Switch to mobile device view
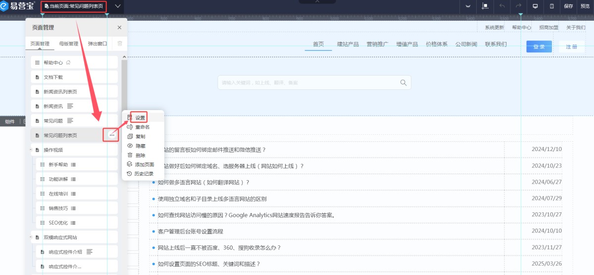This screenshot has width=594, height=275. (x=551, y=6)
